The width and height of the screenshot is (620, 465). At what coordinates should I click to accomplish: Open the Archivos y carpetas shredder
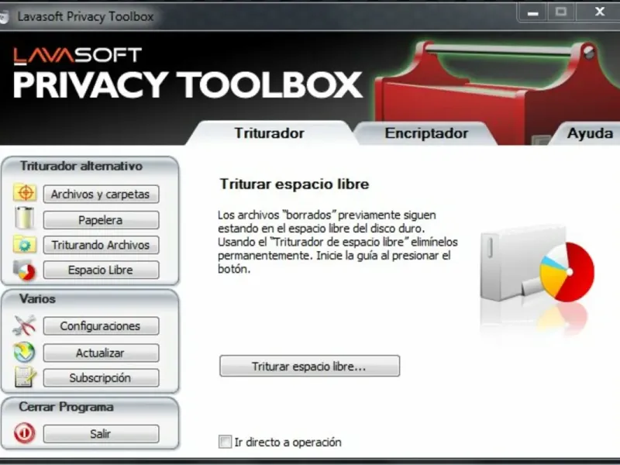[101, 195]
